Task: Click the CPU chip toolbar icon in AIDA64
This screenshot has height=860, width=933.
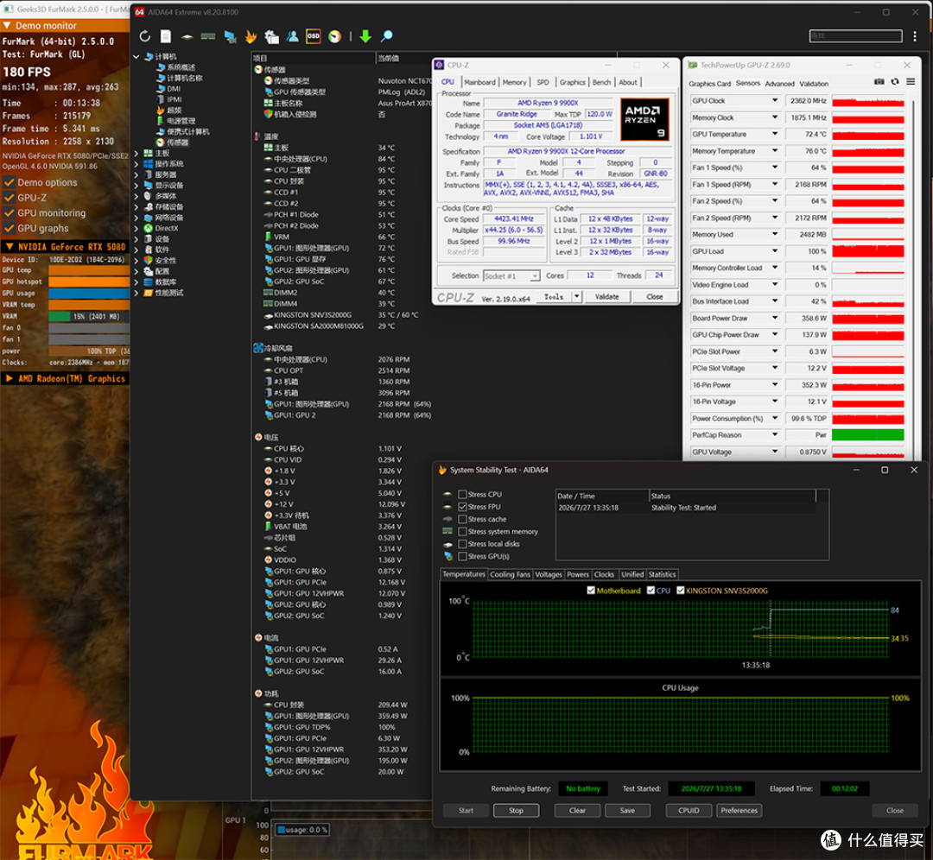Action: pyautogui.click(x=187, y=36)
